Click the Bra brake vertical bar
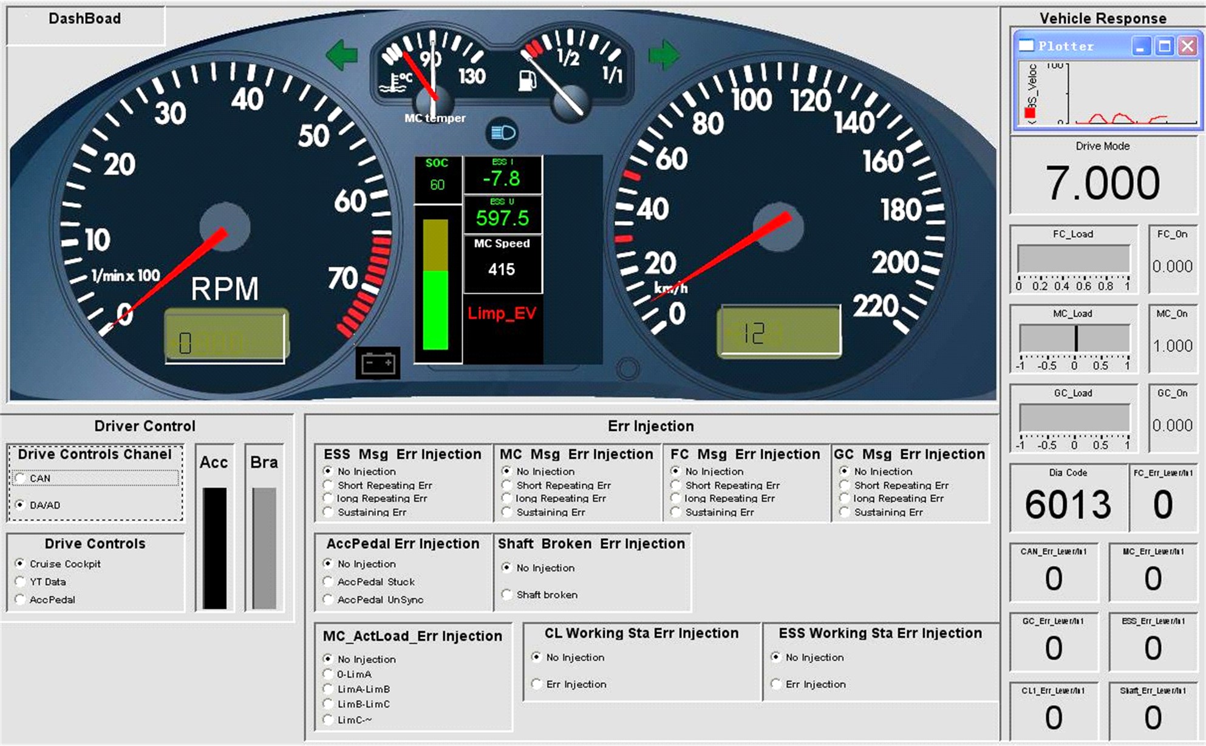Image resolution: width=1206 pixels, height=746 pixels. pyautogui.click(x=264, y=548)
